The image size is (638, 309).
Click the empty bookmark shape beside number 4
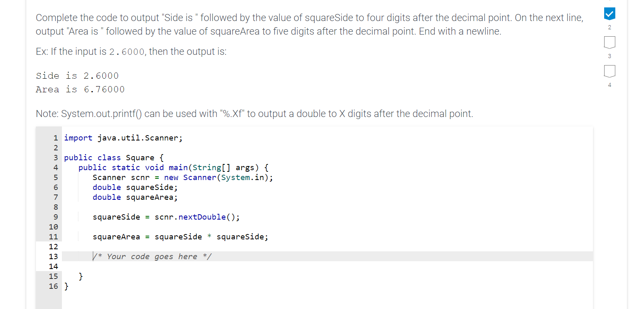tap(610, 72)
